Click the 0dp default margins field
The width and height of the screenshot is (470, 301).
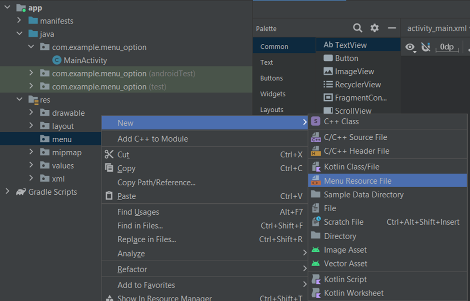446,47
